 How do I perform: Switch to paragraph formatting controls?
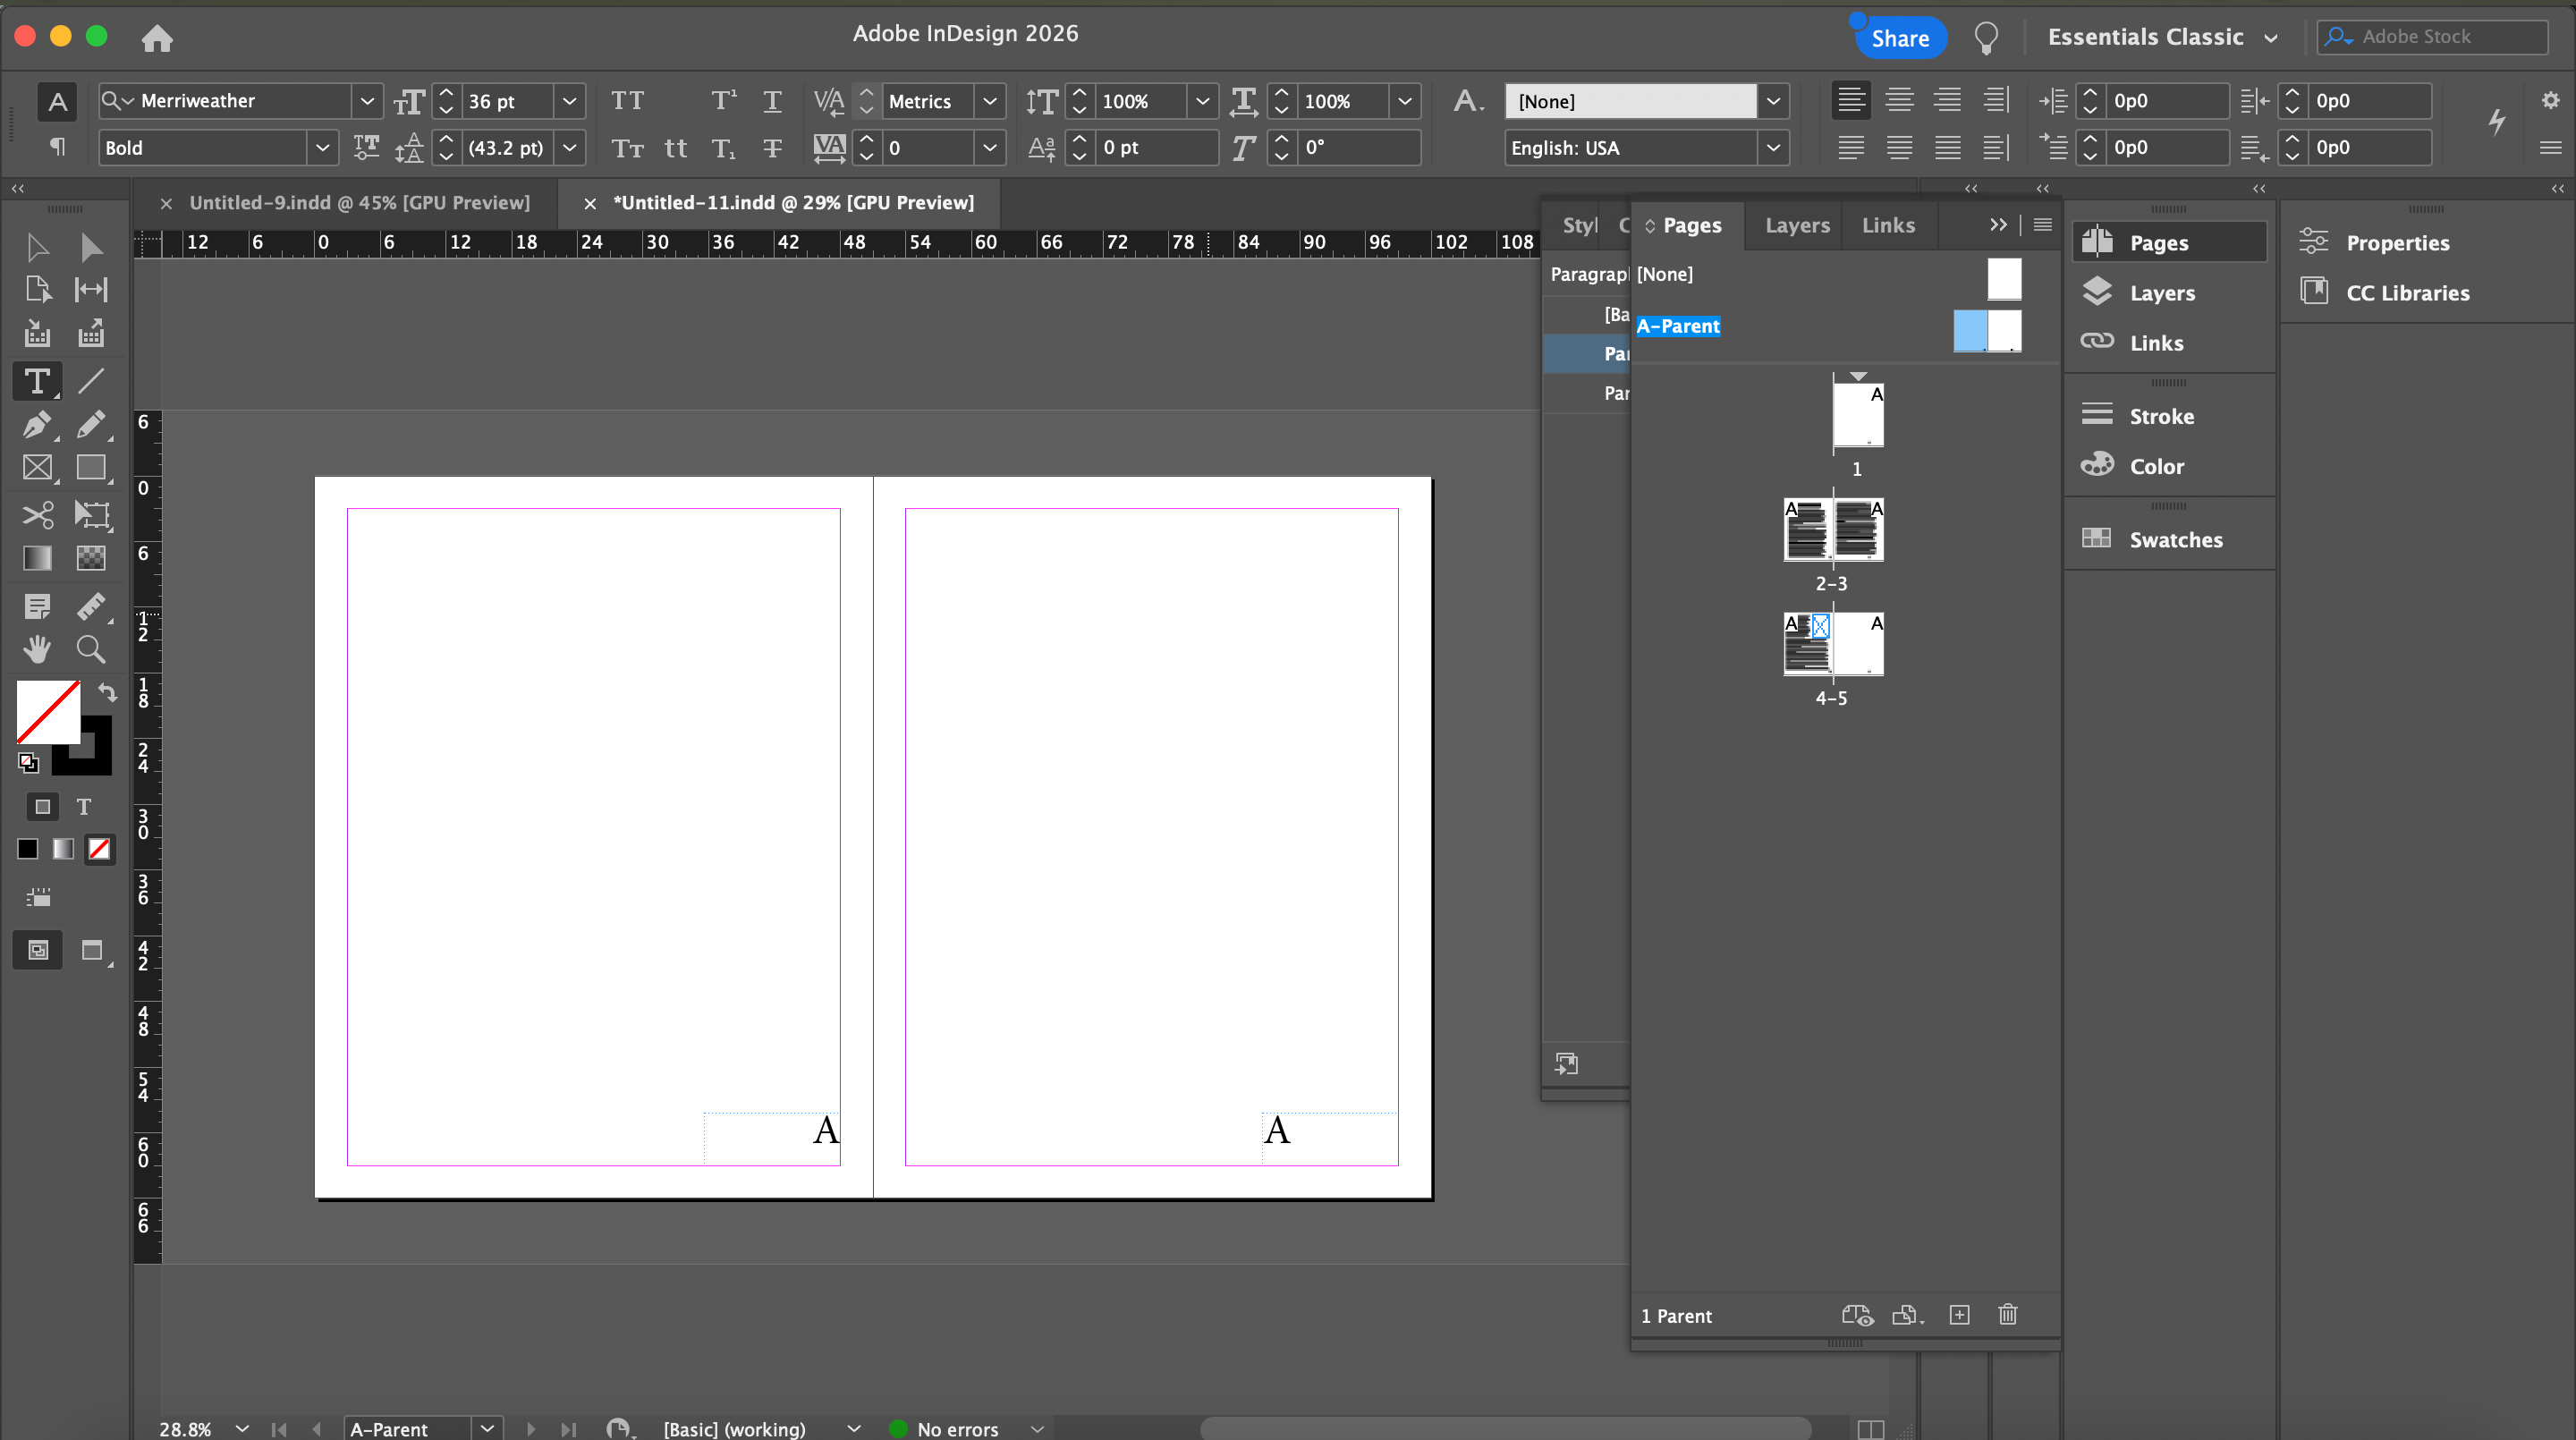[57, 148]
